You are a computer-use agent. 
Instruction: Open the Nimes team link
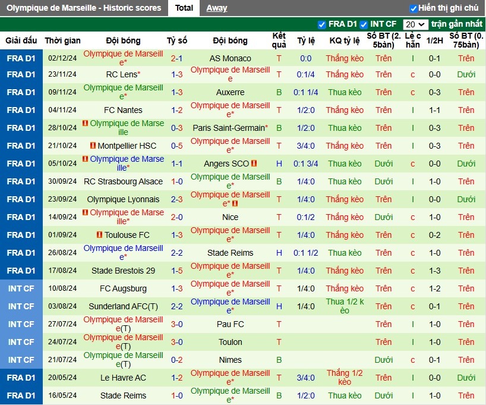pos(230,360)
